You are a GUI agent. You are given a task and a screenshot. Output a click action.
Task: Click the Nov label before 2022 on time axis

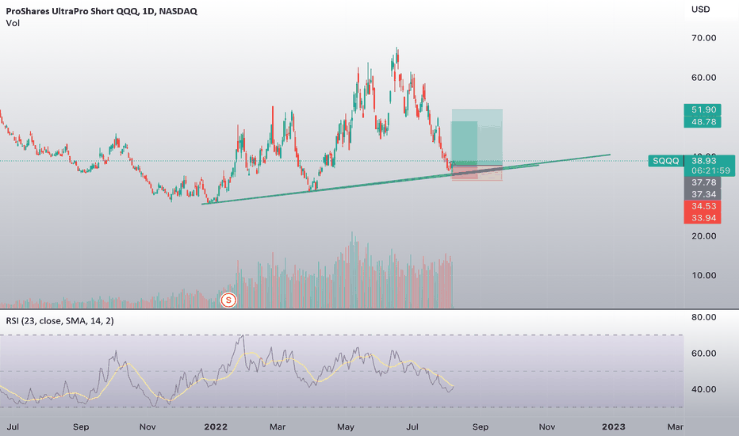click(x=147, y=427)
